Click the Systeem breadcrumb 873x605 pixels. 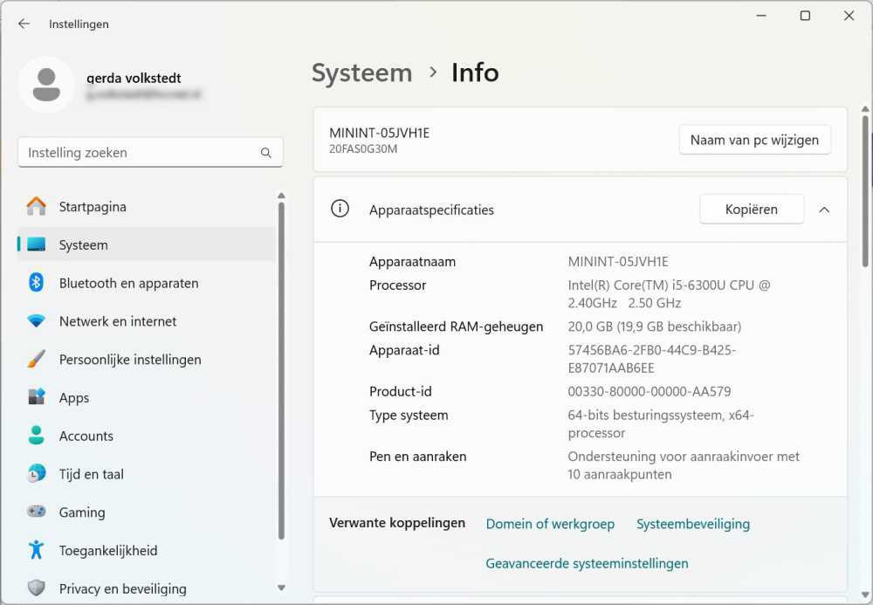click(362, 73)
